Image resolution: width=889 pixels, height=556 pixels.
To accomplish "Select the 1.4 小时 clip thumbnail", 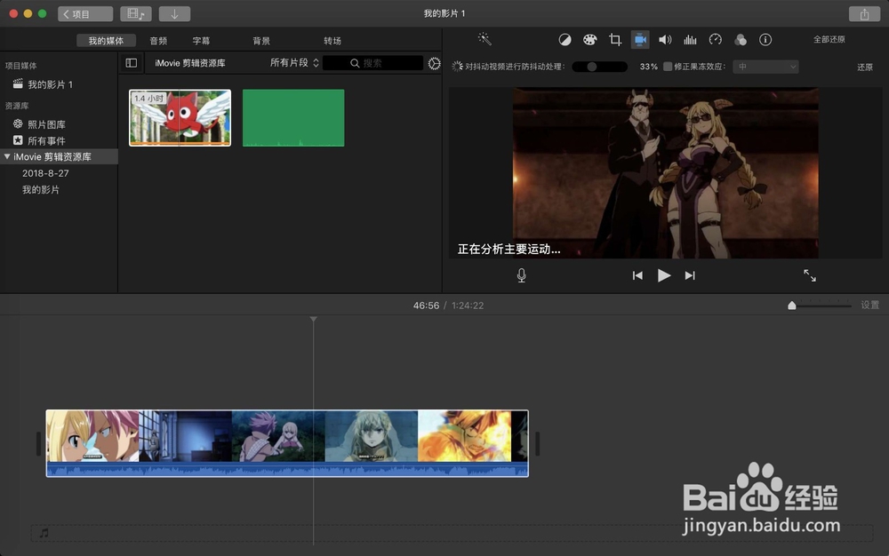I will point(180,118).
